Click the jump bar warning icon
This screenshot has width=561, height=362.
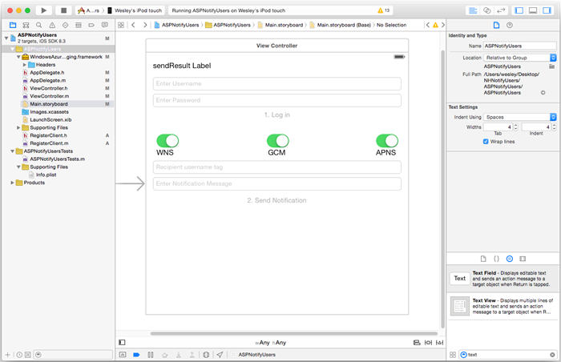pos(435,25)
